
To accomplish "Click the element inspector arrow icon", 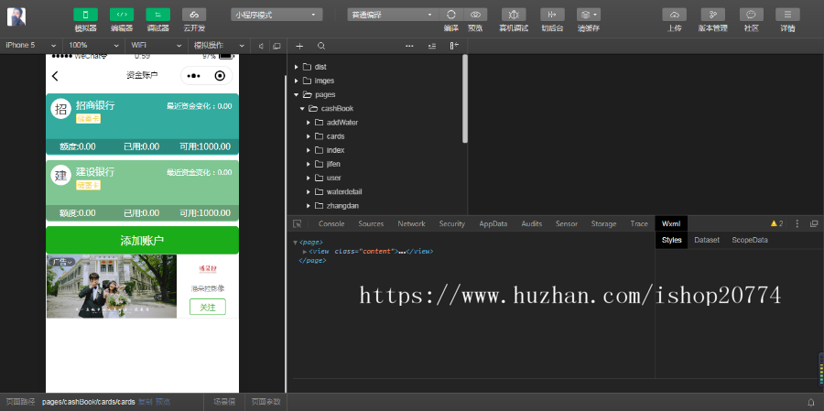I will coord(298,223).
